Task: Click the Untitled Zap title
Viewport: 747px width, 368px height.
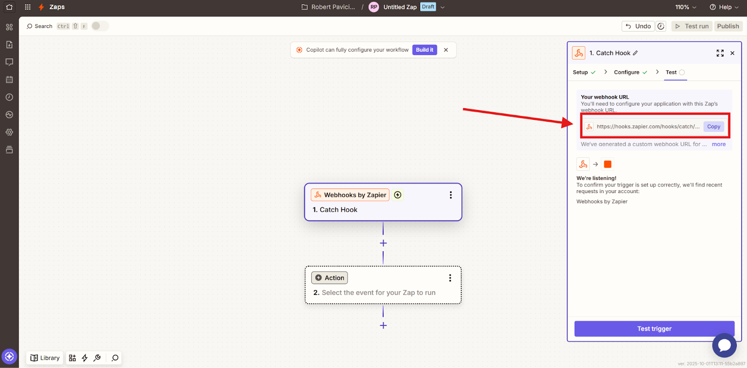Action: point(400,7)
